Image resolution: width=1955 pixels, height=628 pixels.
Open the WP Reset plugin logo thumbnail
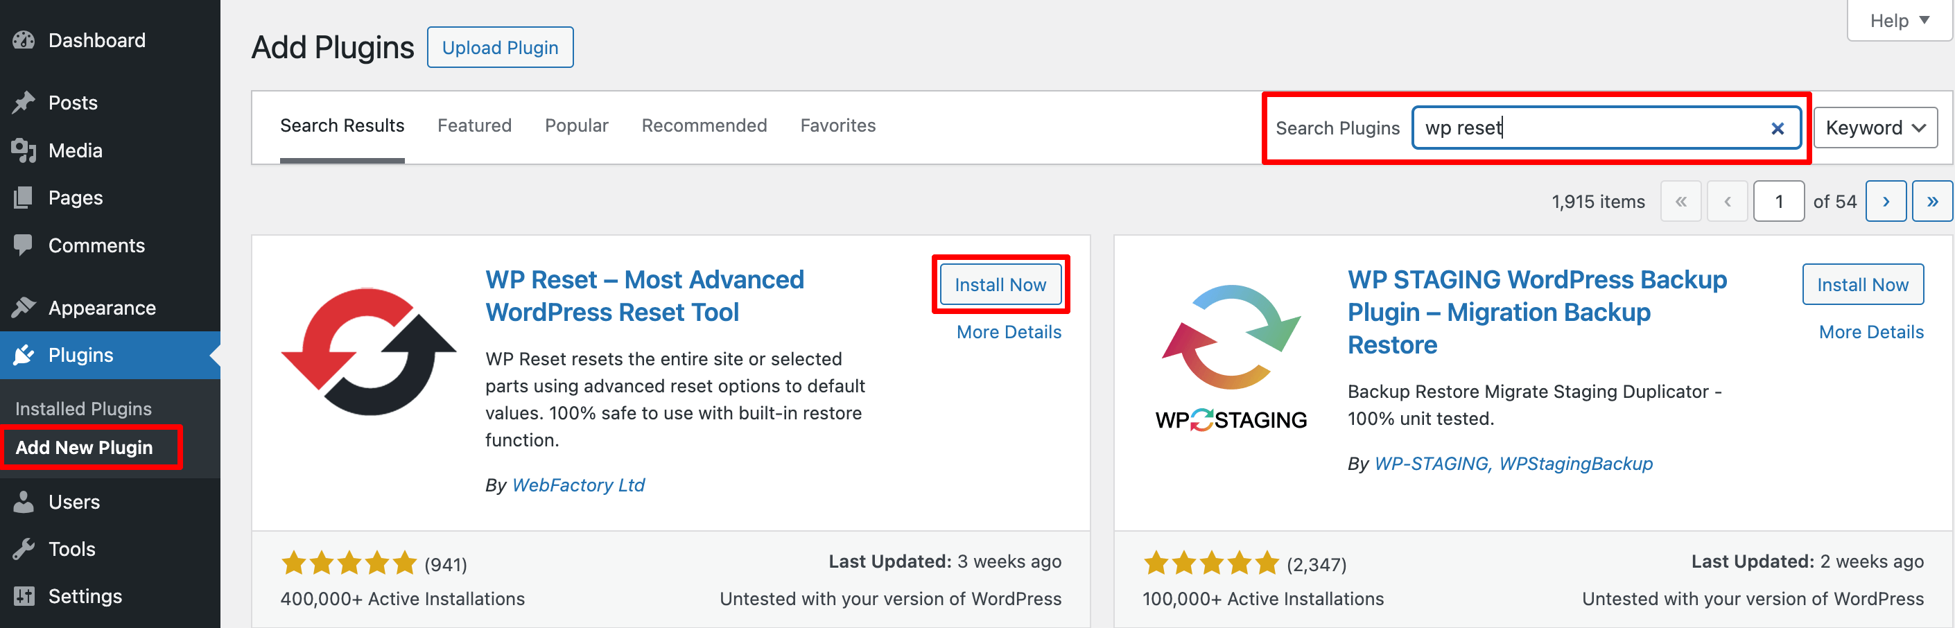click(x=369, y=351)
